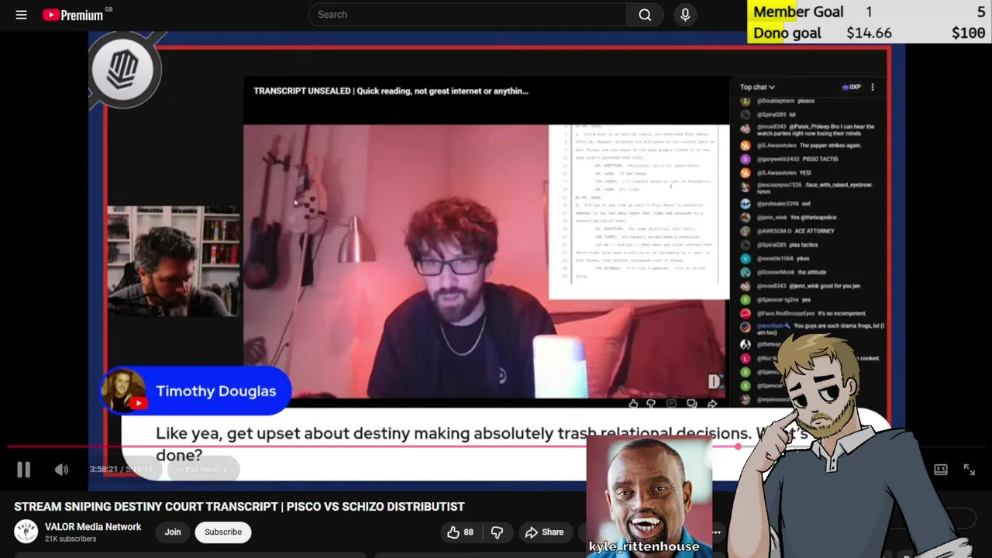
Task: Click the 'Dono goal' $14.66 value
Action: coord(869,33)
